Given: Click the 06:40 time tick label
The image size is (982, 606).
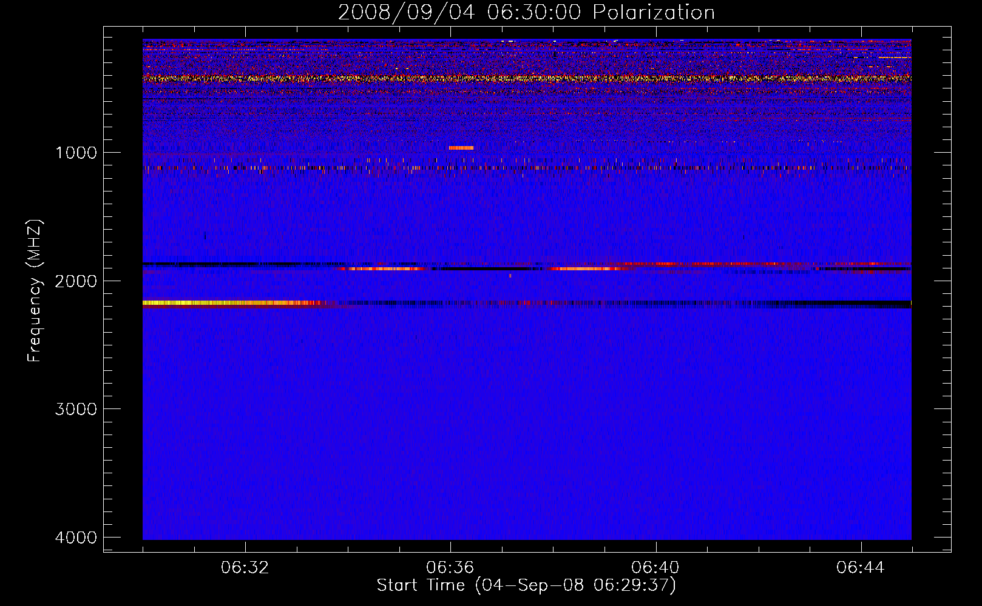Looking at the screenshot, I should (655, 568).
